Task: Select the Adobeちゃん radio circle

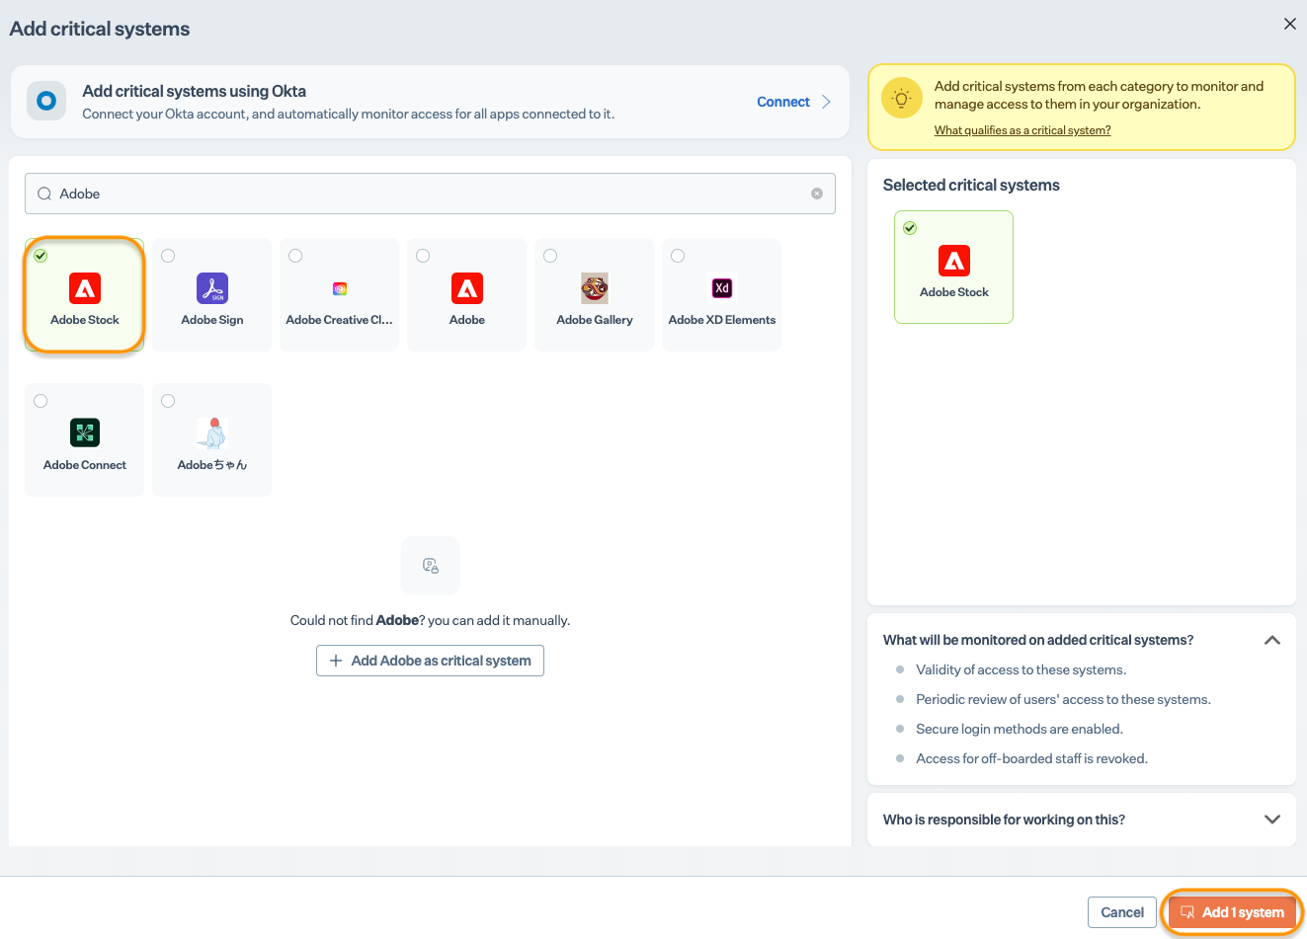Action: tap(168, 401)
